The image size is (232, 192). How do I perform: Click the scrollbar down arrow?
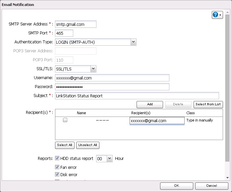click(227, 178)
